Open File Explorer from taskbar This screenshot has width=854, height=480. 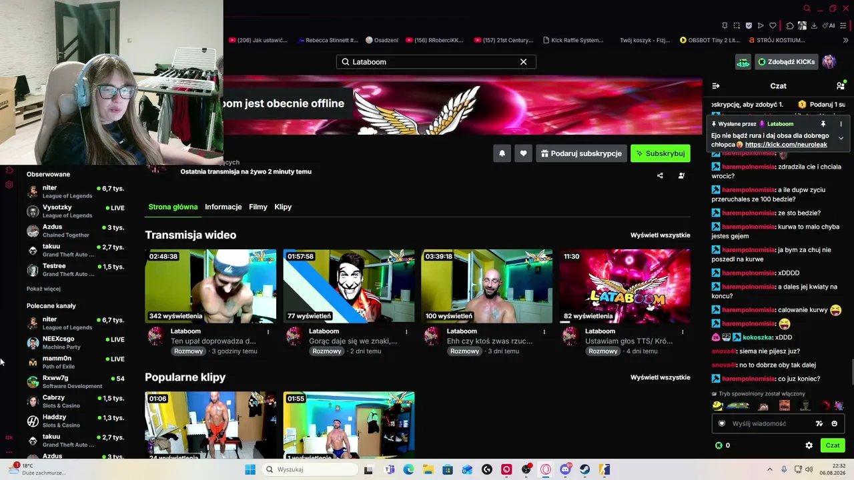[428, 469]
